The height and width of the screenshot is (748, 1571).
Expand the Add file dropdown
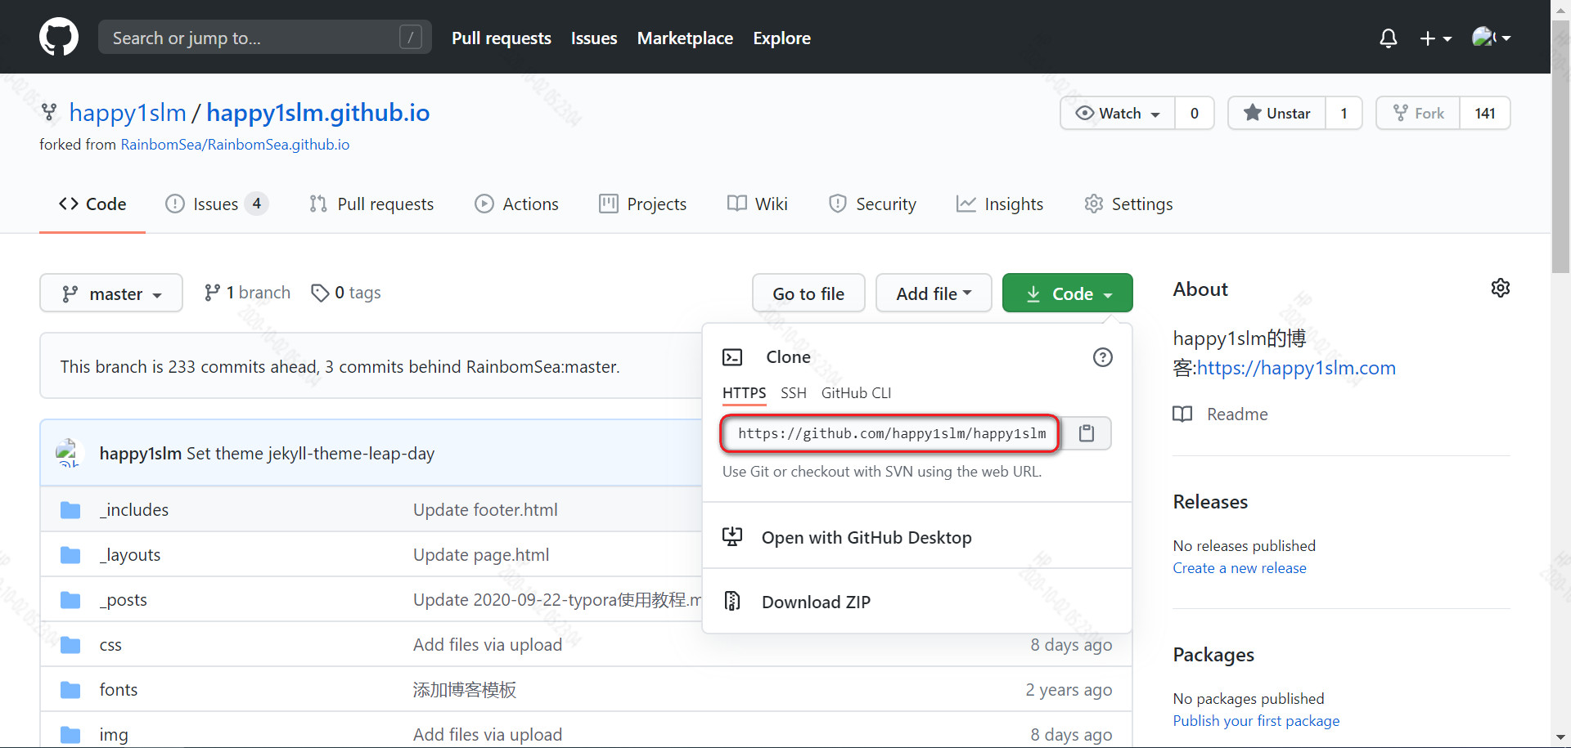[934, 293]
